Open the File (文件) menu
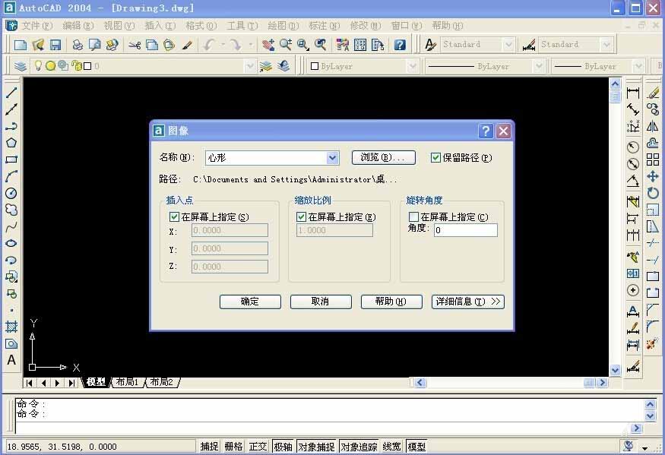Viewport: 665px width, 455px height. (37, 26)
